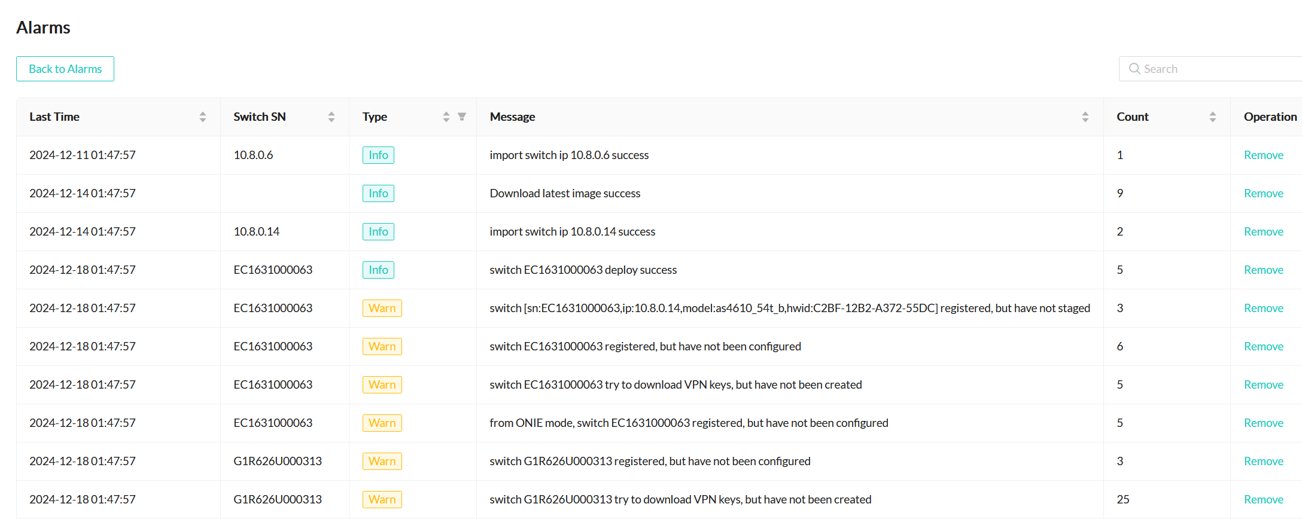Click Warn tag on ONIE mode row
Image resolution: width=1302 pixels, height=519 pixels.
[x=382, y=423]
